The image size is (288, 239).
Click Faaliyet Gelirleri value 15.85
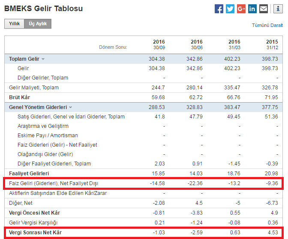(x=158, y=174)
